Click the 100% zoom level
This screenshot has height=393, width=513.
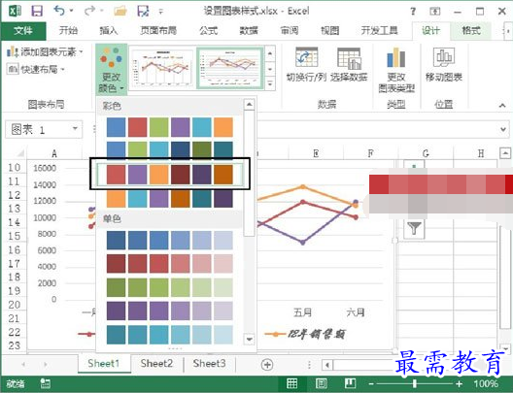(486, 384)
